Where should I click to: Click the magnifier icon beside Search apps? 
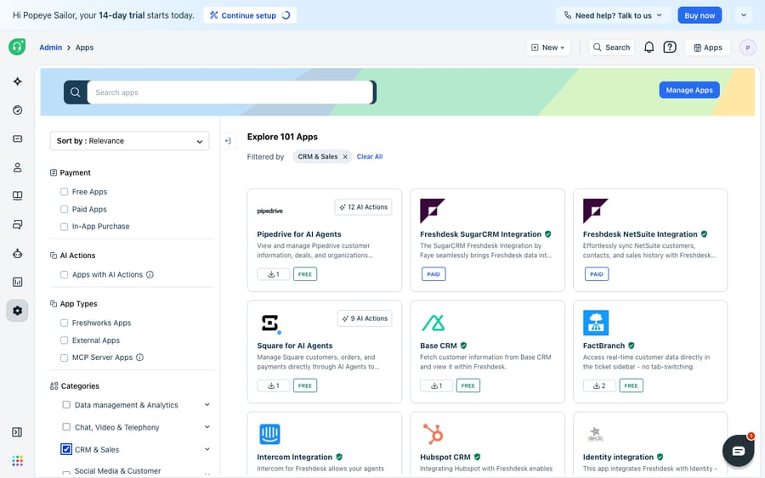[x=75, y=92]
